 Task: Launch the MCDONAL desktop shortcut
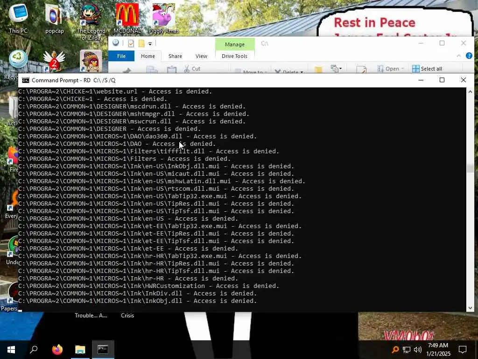coord(127,18)
